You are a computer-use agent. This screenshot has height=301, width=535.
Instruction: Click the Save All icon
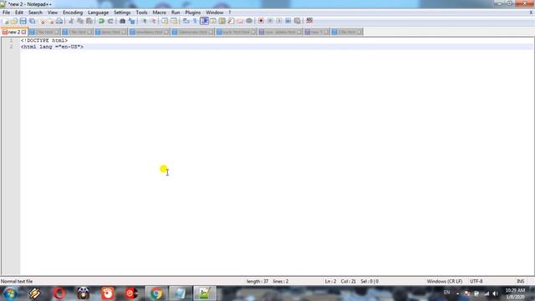tap(32, 21)
